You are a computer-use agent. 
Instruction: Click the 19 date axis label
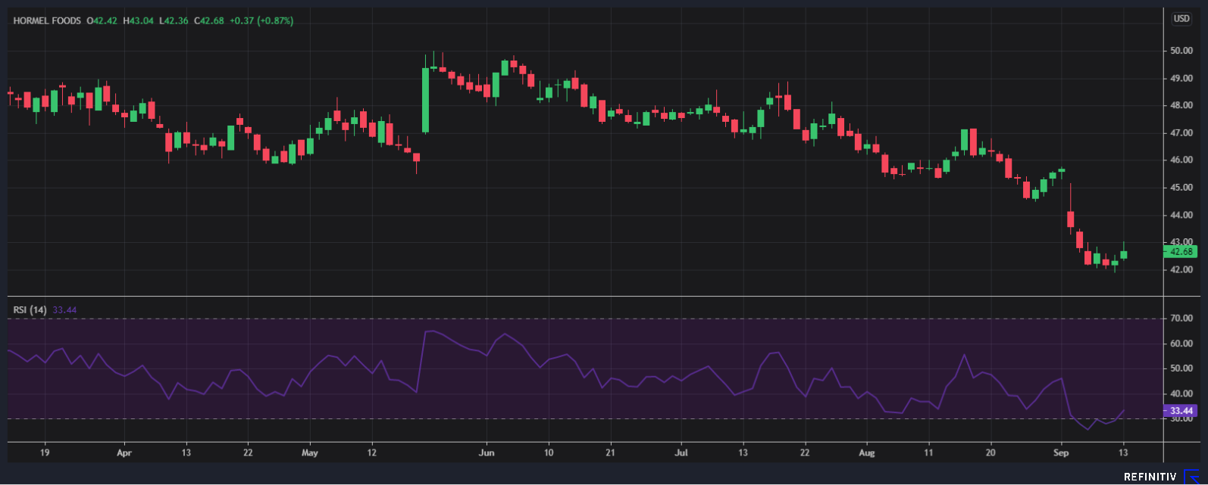pos(45,452)
